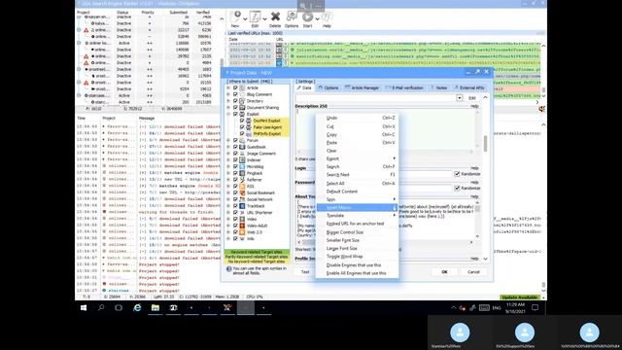Toggle the Exploit category checkbox
This screenshot has height=350, width=622.
click(235, 114)
